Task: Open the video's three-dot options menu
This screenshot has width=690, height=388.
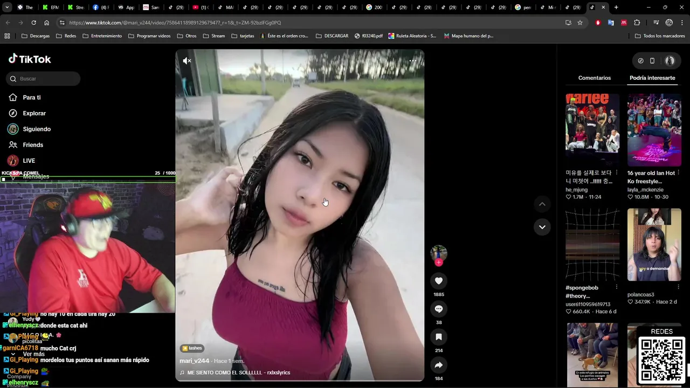Action: tap(413, 61)
